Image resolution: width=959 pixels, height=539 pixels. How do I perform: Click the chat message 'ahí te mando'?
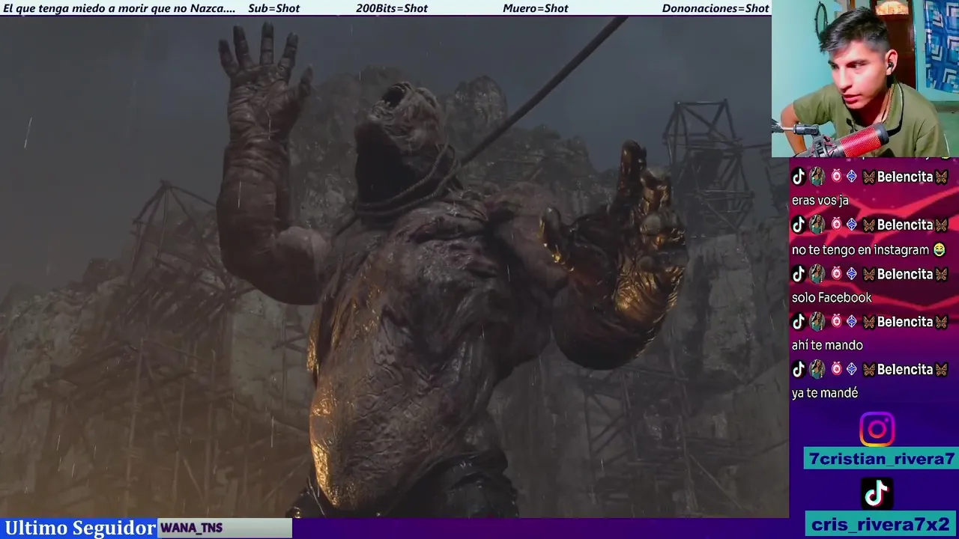tap(827, 345)
